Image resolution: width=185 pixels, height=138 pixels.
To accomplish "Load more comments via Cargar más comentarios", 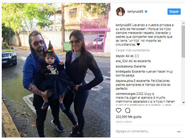I will point(132,50).
